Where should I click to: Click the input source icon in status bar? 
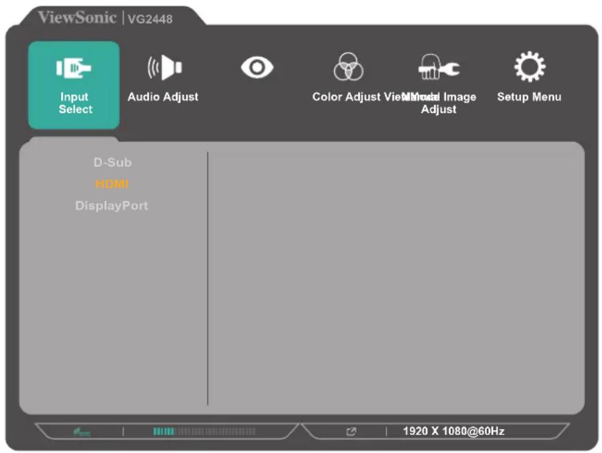pyautogui.click(x=351, y=432)
